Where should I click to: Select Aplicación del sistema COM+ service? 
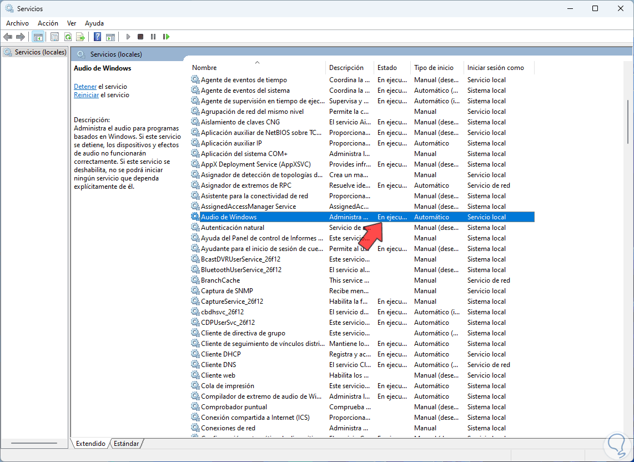[x=244, y=153]
